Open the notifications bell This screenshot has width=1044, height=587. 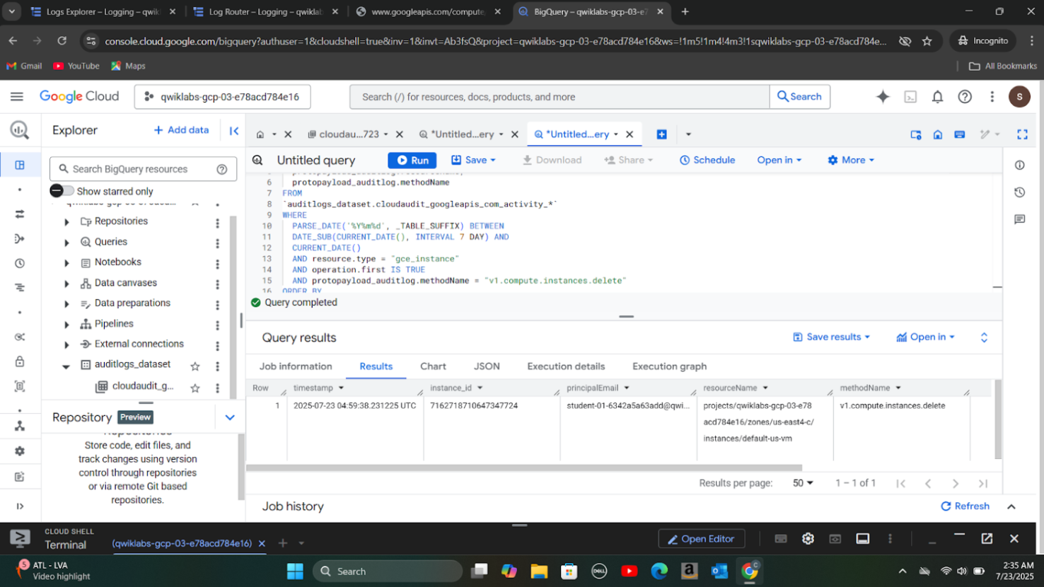tap(937, 97)
